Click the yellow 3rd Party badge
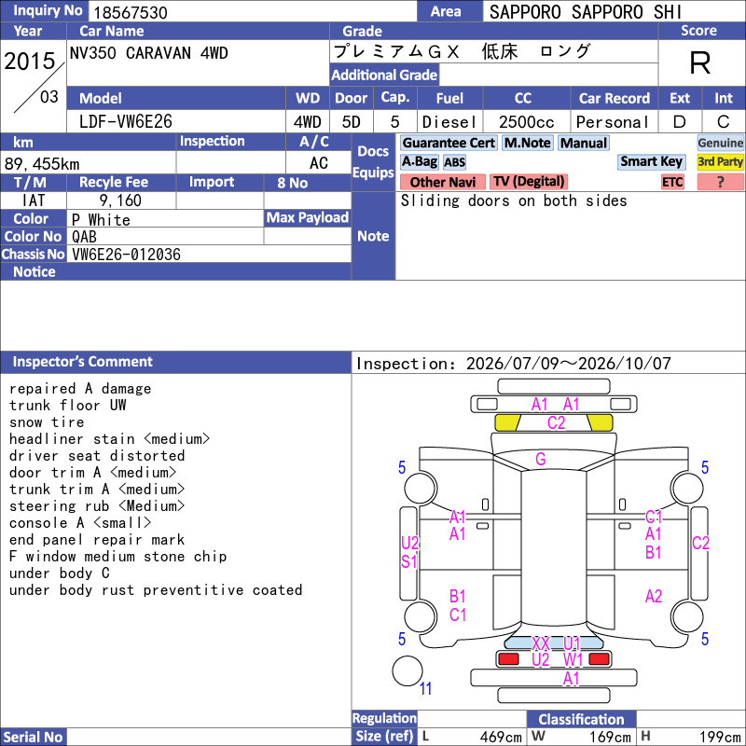 coord(720,161)
